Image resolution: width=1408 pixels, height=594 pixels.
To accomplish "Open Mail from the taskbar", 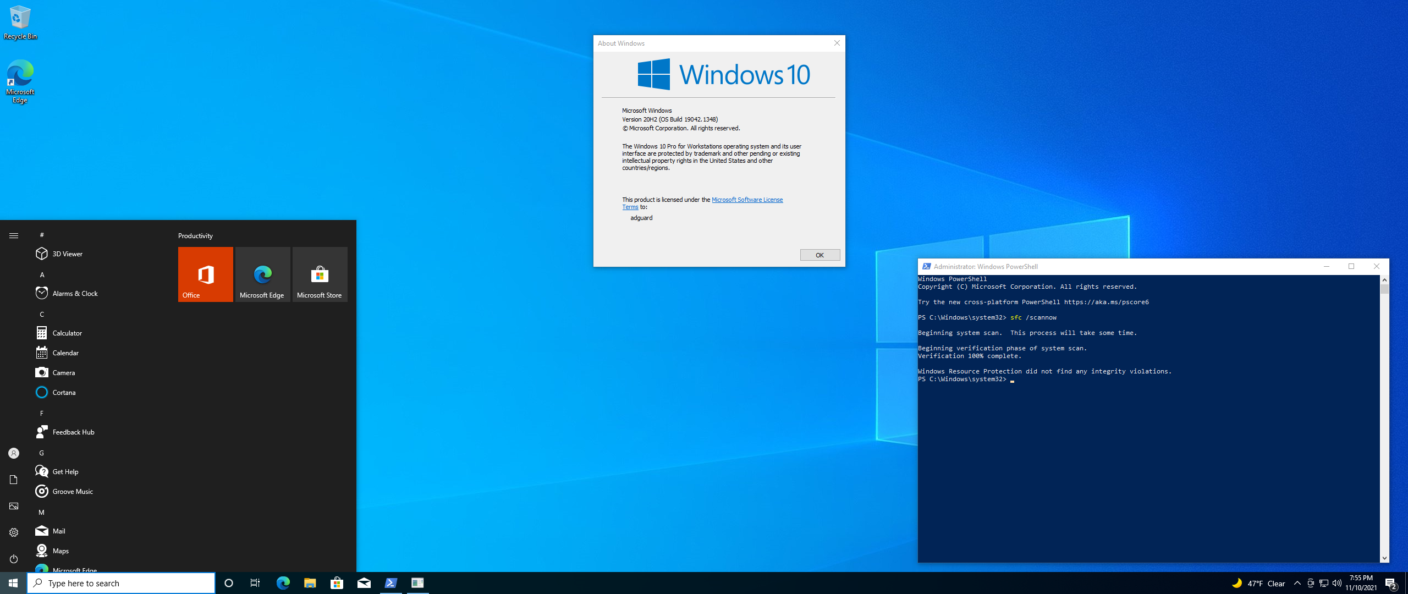I will pyautogui.click(x=364, y=583).
